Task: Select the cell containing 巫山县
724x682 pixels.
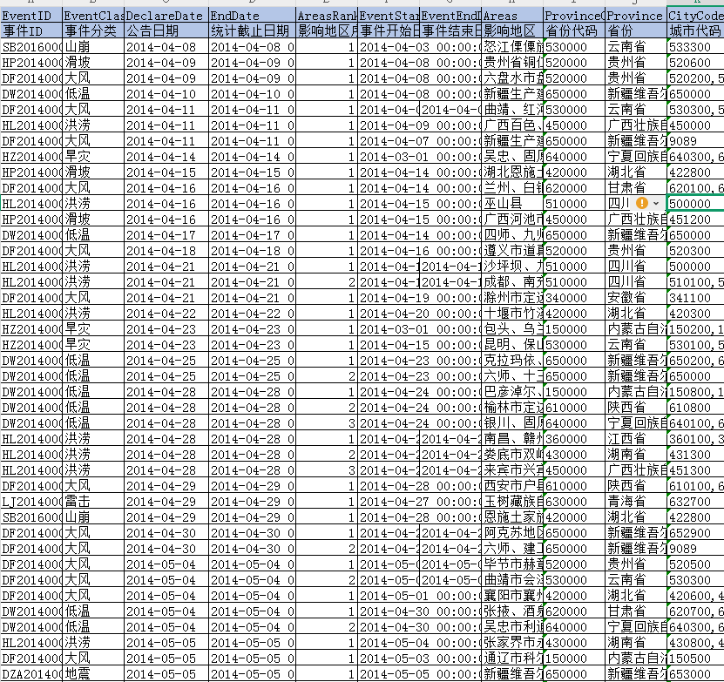Action: point(511,203)
